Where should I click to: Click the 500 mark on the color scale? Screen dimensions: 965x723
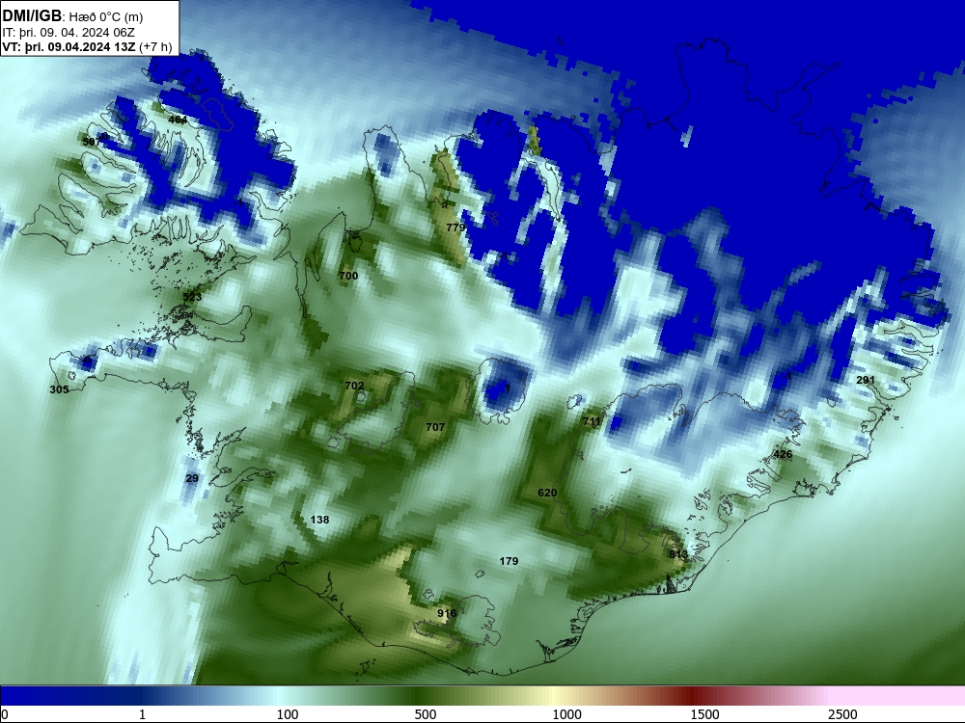[x=426, y=714]
